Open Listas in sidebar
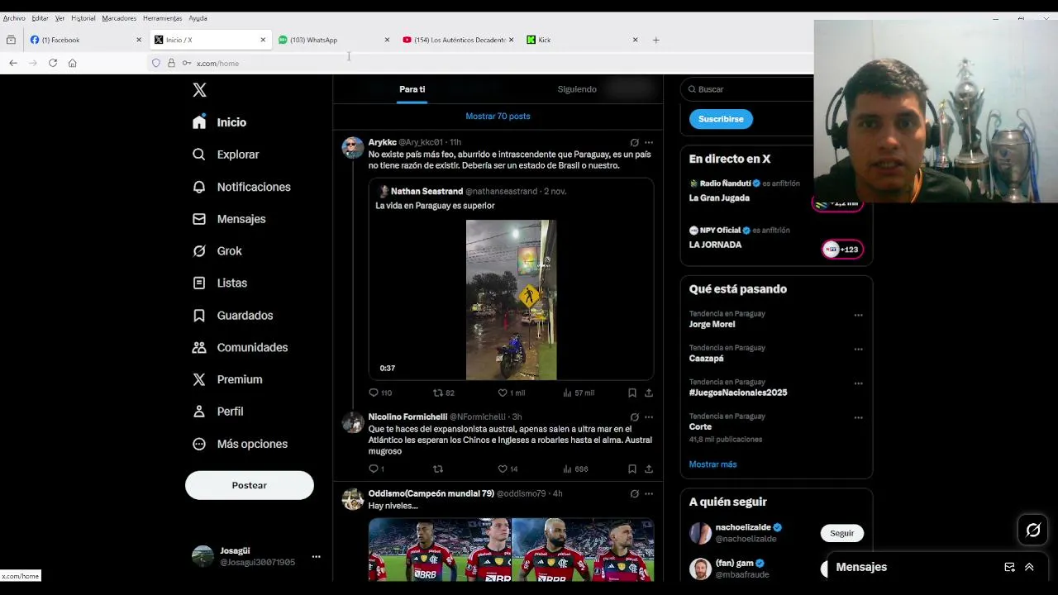1058x595 pixels. coord(219,283)
